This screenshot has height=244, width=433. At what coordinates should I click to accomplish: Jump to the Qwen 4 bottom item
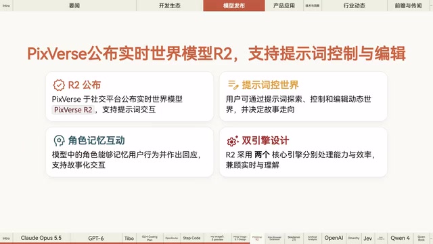pyautogui.click(x=400, y=238)
